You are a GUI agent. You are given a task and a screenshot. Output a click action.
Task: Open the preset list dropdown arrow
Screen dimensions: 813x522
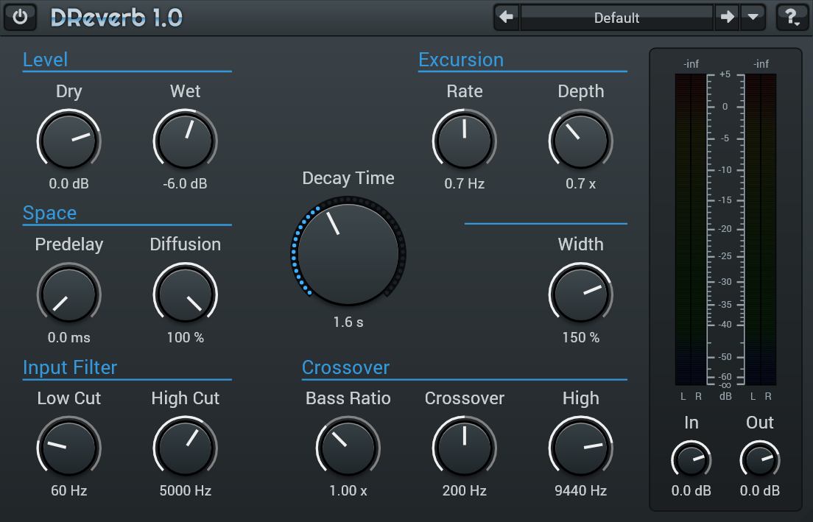(x=752, y=17)
